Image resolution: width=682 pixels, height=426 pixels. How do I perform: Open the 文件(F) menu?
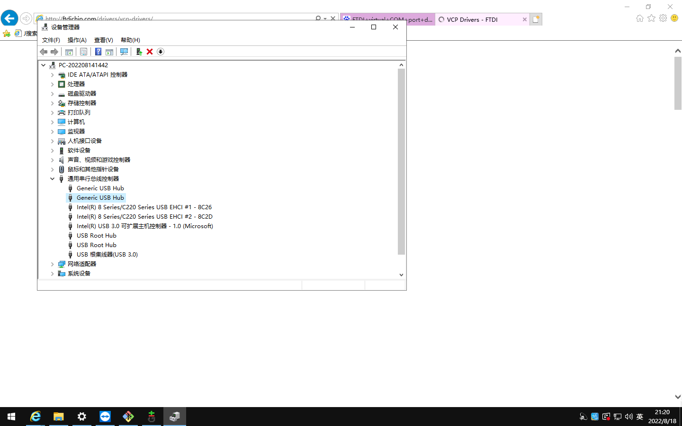[x=51, y=40]
